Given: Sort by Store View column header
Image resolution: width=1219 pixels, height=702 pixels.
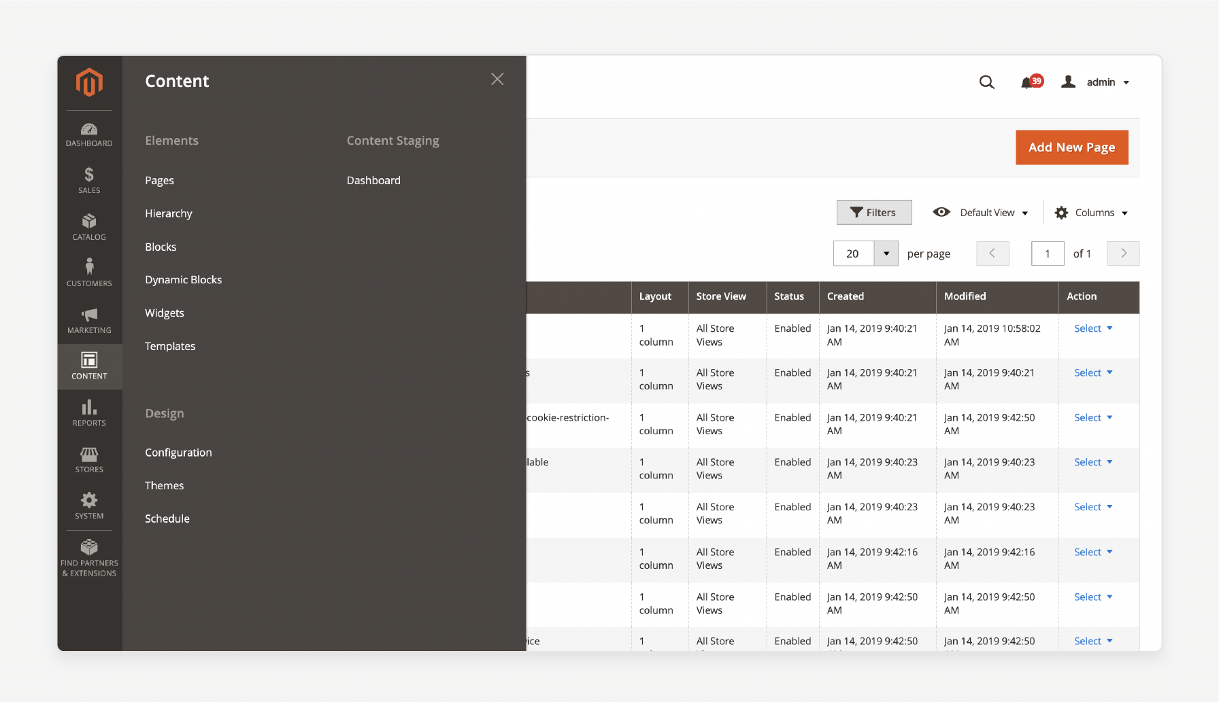Looking at the screenshot, I should click(x=727, y=297).
